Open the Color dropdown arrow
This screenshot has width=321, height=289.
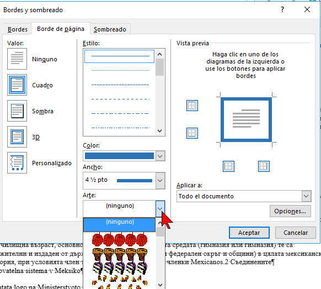coord(160,156)
